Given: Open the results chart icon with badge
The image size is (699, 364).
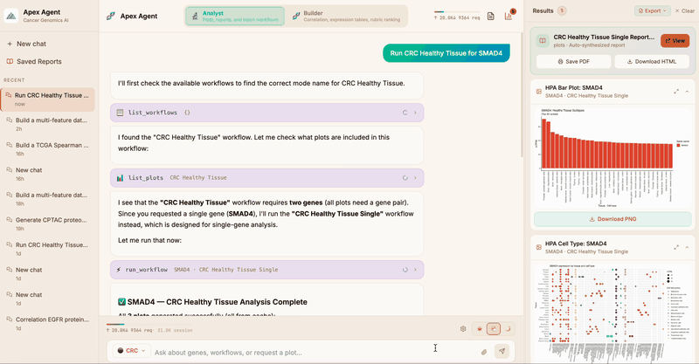Looking at the screenshot, I should 509,17.
